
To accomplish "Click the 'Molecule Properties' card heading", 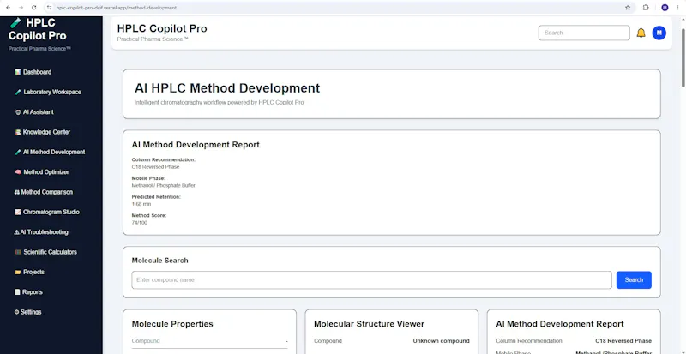I will [x=172, y=324].
